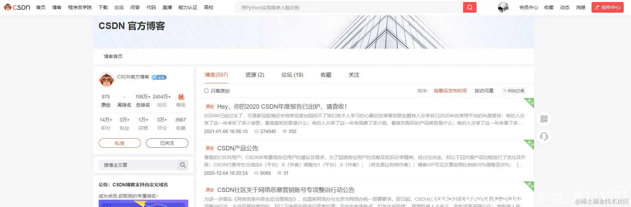631x207 pixels.
Task: Click the view eye icon beside 8089
Action: tap(256, 173)
